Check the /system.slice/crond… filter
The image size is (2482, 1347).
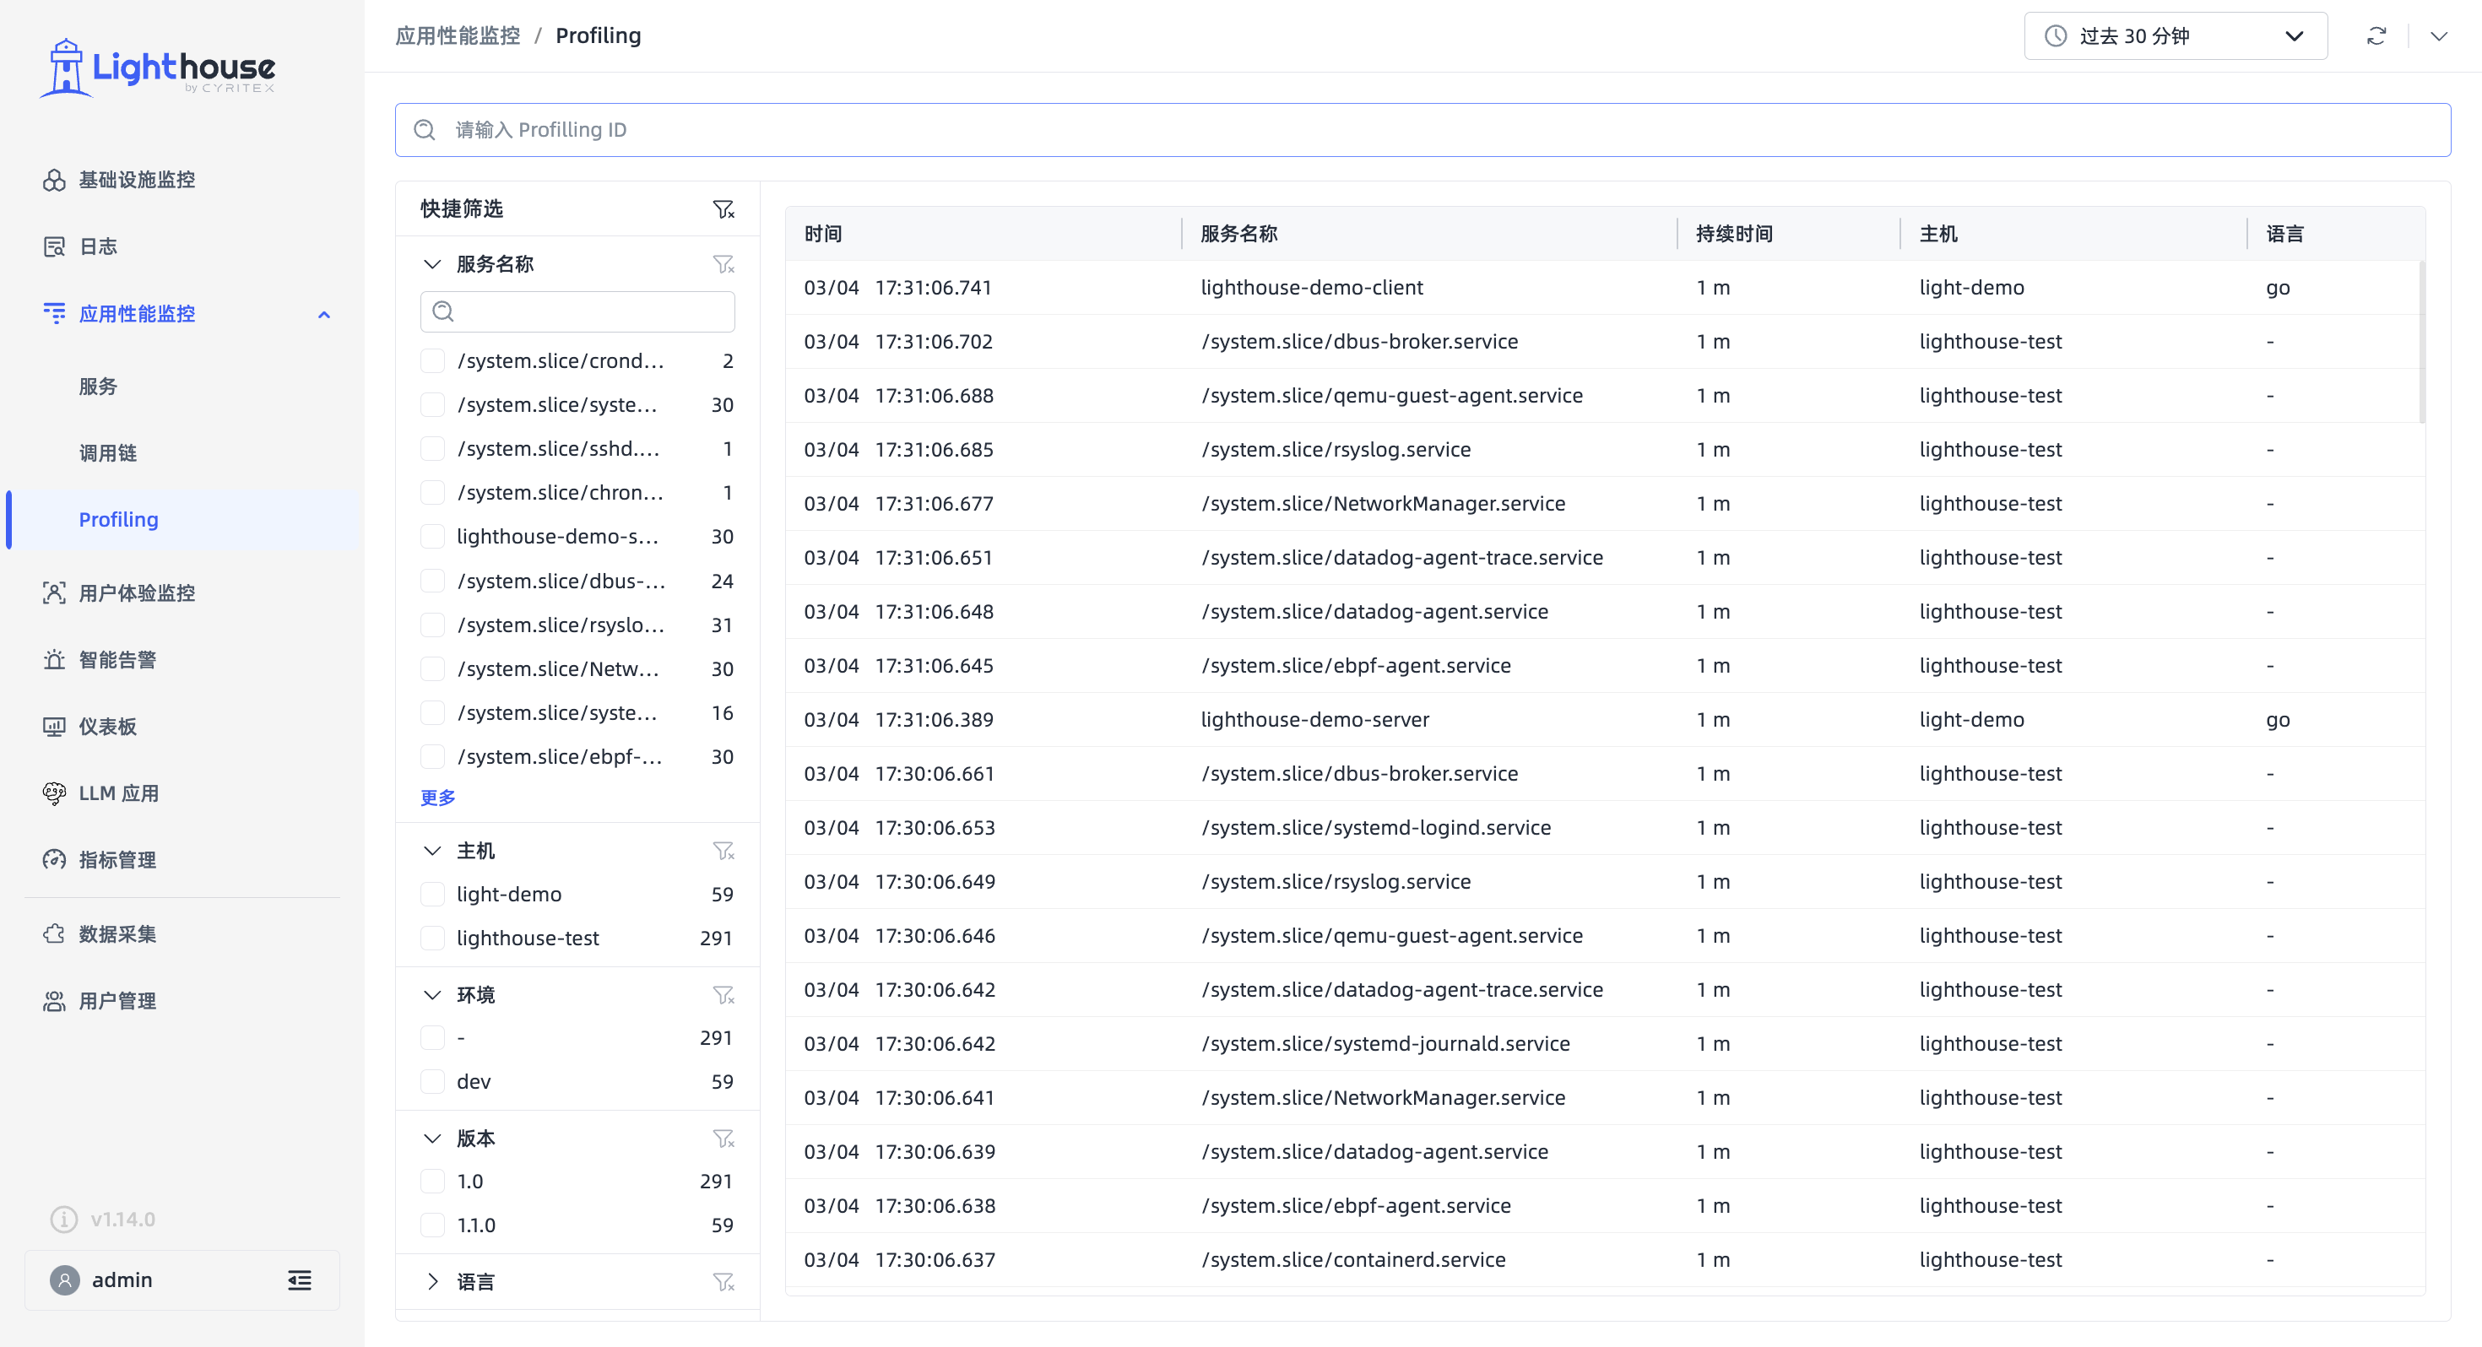(432, 360)
